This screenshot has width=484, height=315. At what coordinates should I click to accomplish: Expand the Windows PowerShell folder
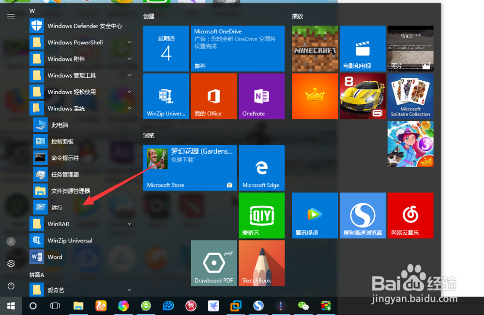(82, 42)
